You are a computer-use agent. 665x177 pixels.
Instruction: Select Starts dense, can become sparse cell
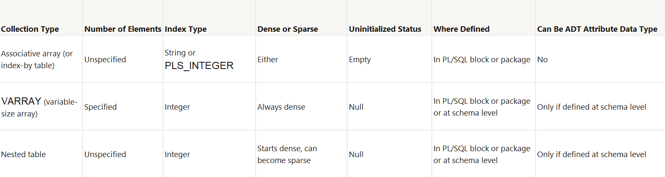pyautogui.click(x=287, y=155)
